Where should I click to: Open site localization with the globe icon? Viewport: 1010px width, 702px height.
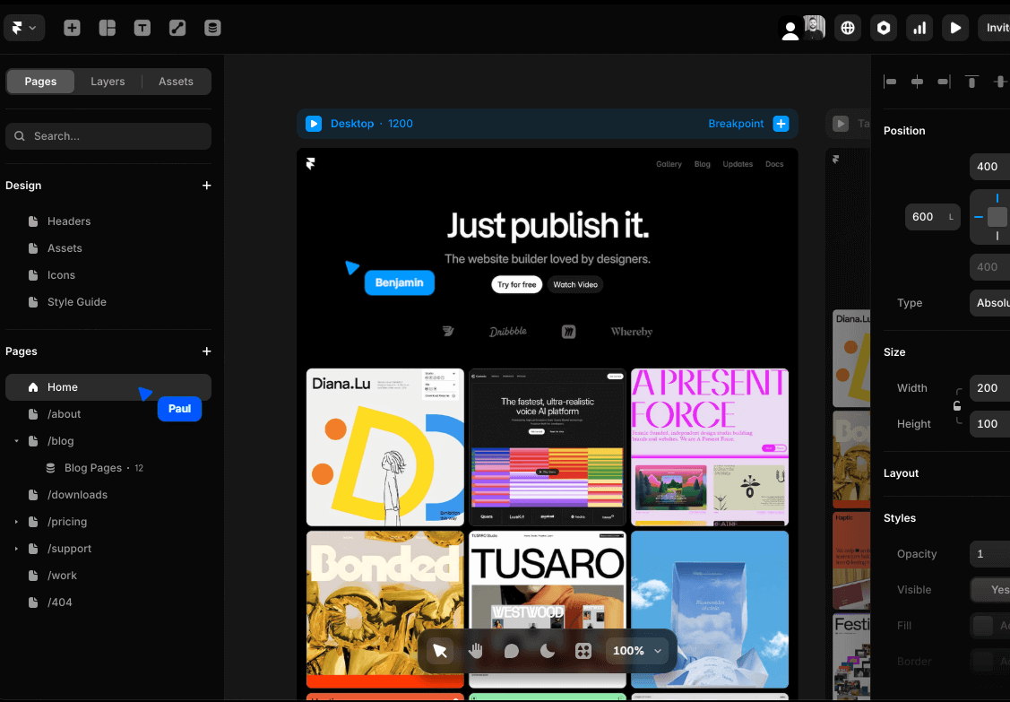point(848,28)
